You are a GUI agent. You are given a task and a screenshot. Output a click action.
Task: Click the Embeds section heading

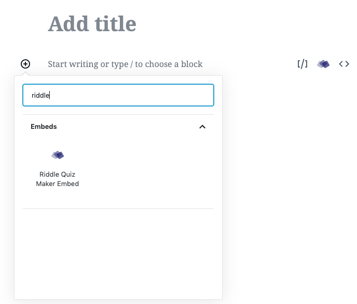(44, 126)
